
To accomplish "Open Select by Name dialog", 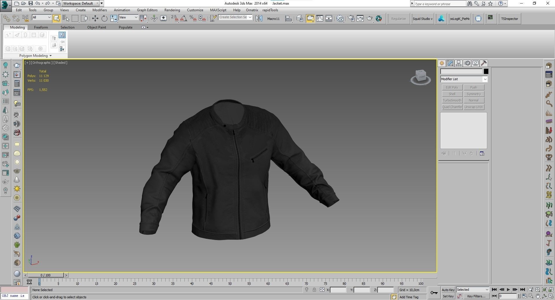I will (x=66, y=19).
